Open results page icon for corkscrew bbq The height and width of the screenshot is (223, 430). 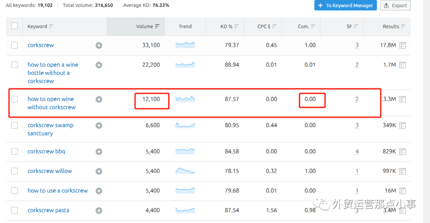(403, 151)
